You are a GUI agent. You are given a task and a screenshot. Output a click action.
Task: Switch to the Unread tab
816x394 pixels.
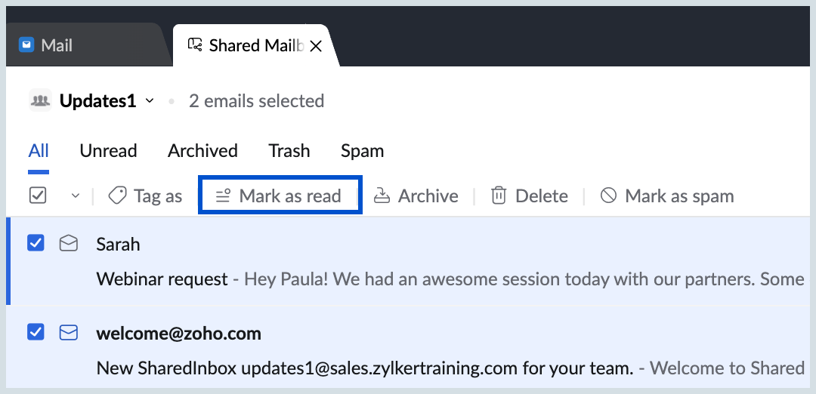(108, 151)
